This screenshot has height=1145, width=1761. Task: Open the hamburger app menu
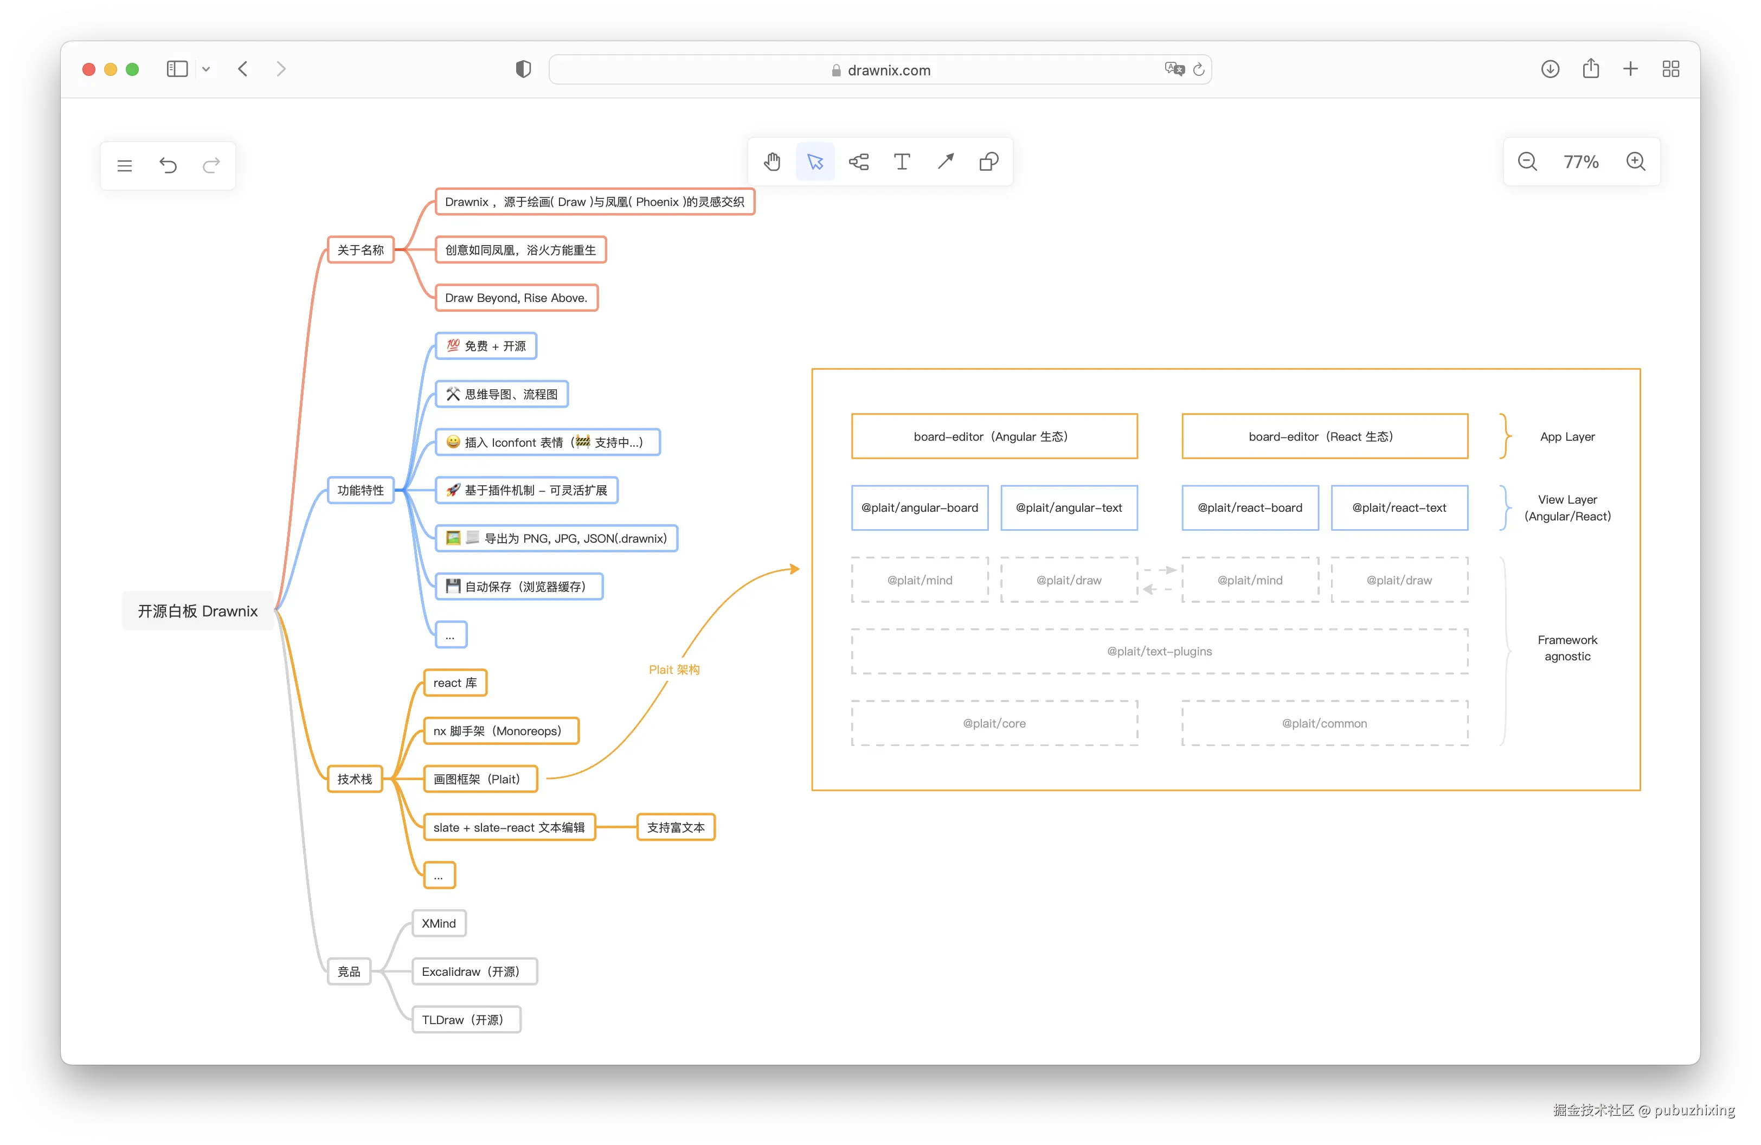click(x=124, y=165)
